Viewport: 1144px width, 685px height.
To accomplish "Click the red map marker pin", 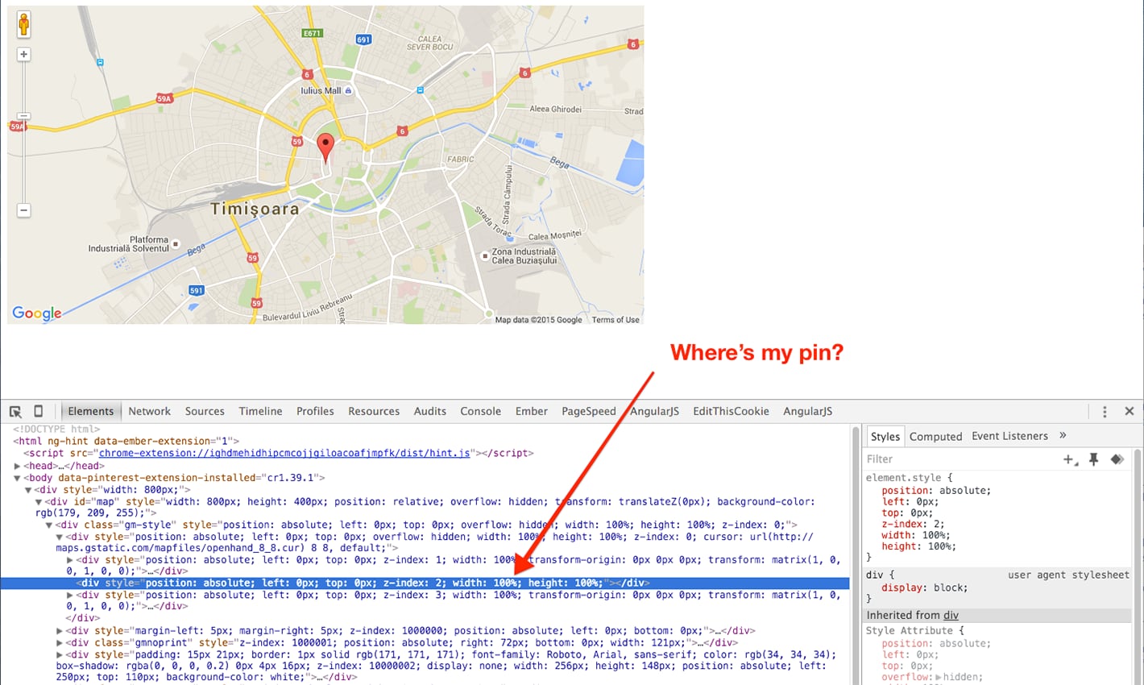I will 325,147.
